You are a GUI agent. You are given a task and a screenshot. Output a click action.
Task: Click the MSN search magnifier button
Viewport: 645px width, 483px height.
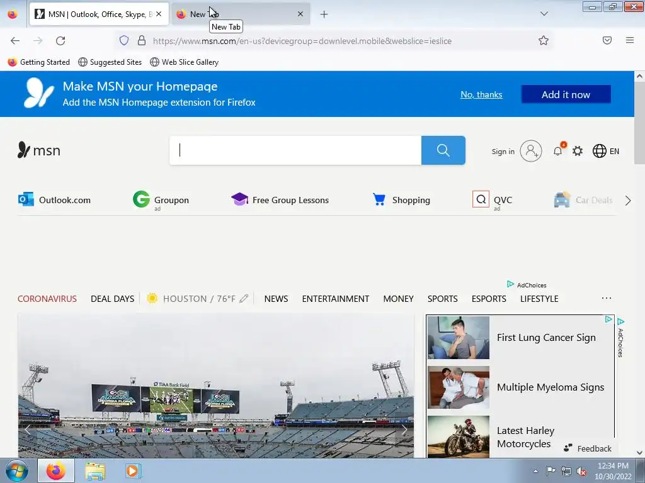click(x=443, y=150)
